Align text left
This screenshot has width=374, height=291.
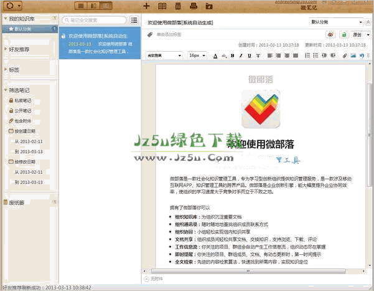(x=270, y=55)
